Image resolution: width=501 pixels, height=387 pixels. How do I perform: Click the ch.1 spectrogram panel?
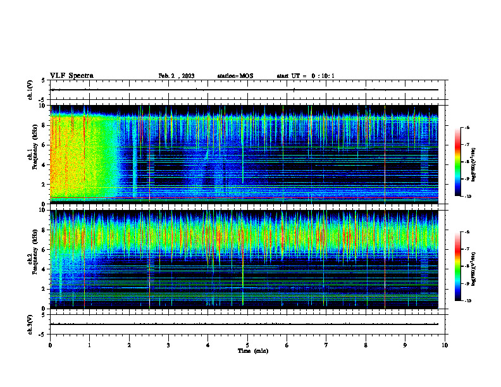pyautogui.click(x=244, y=154)
